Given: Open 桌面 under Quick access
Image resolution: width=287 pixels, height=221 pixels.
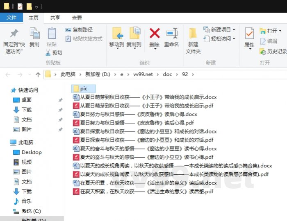Looking at the screenshot, I should coord(23,100).
